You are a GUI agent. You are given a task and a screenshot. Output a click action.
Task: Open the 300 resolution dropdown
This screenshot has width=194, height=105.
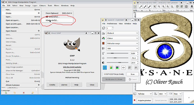pos(123,48)
